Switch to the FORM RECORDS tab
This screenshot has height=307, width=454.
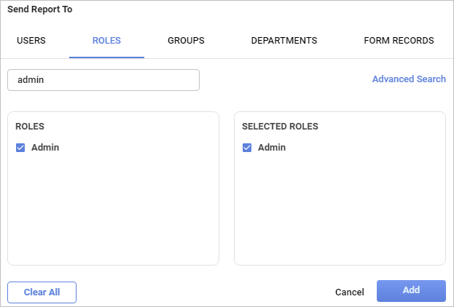(x=399, y=41)
